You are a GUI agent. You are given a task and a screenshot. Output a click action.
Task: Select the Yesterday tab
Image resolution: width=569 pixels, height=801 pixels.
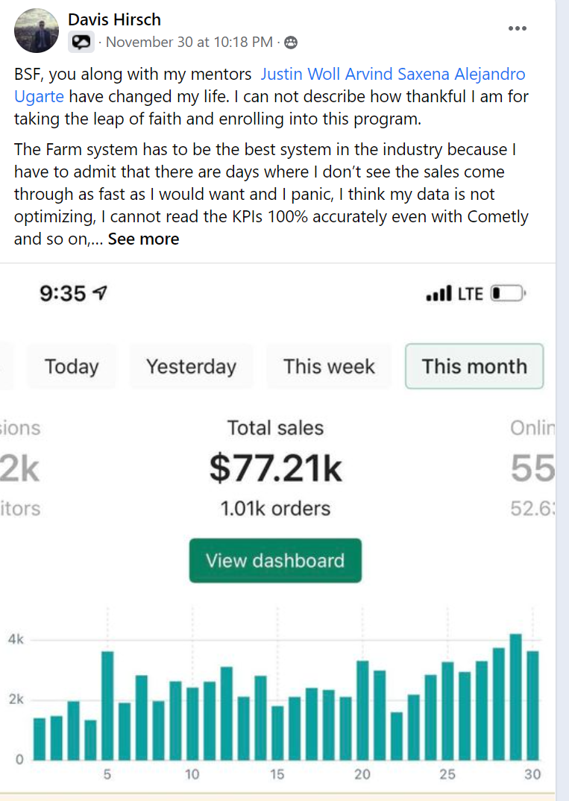[191, 366]
